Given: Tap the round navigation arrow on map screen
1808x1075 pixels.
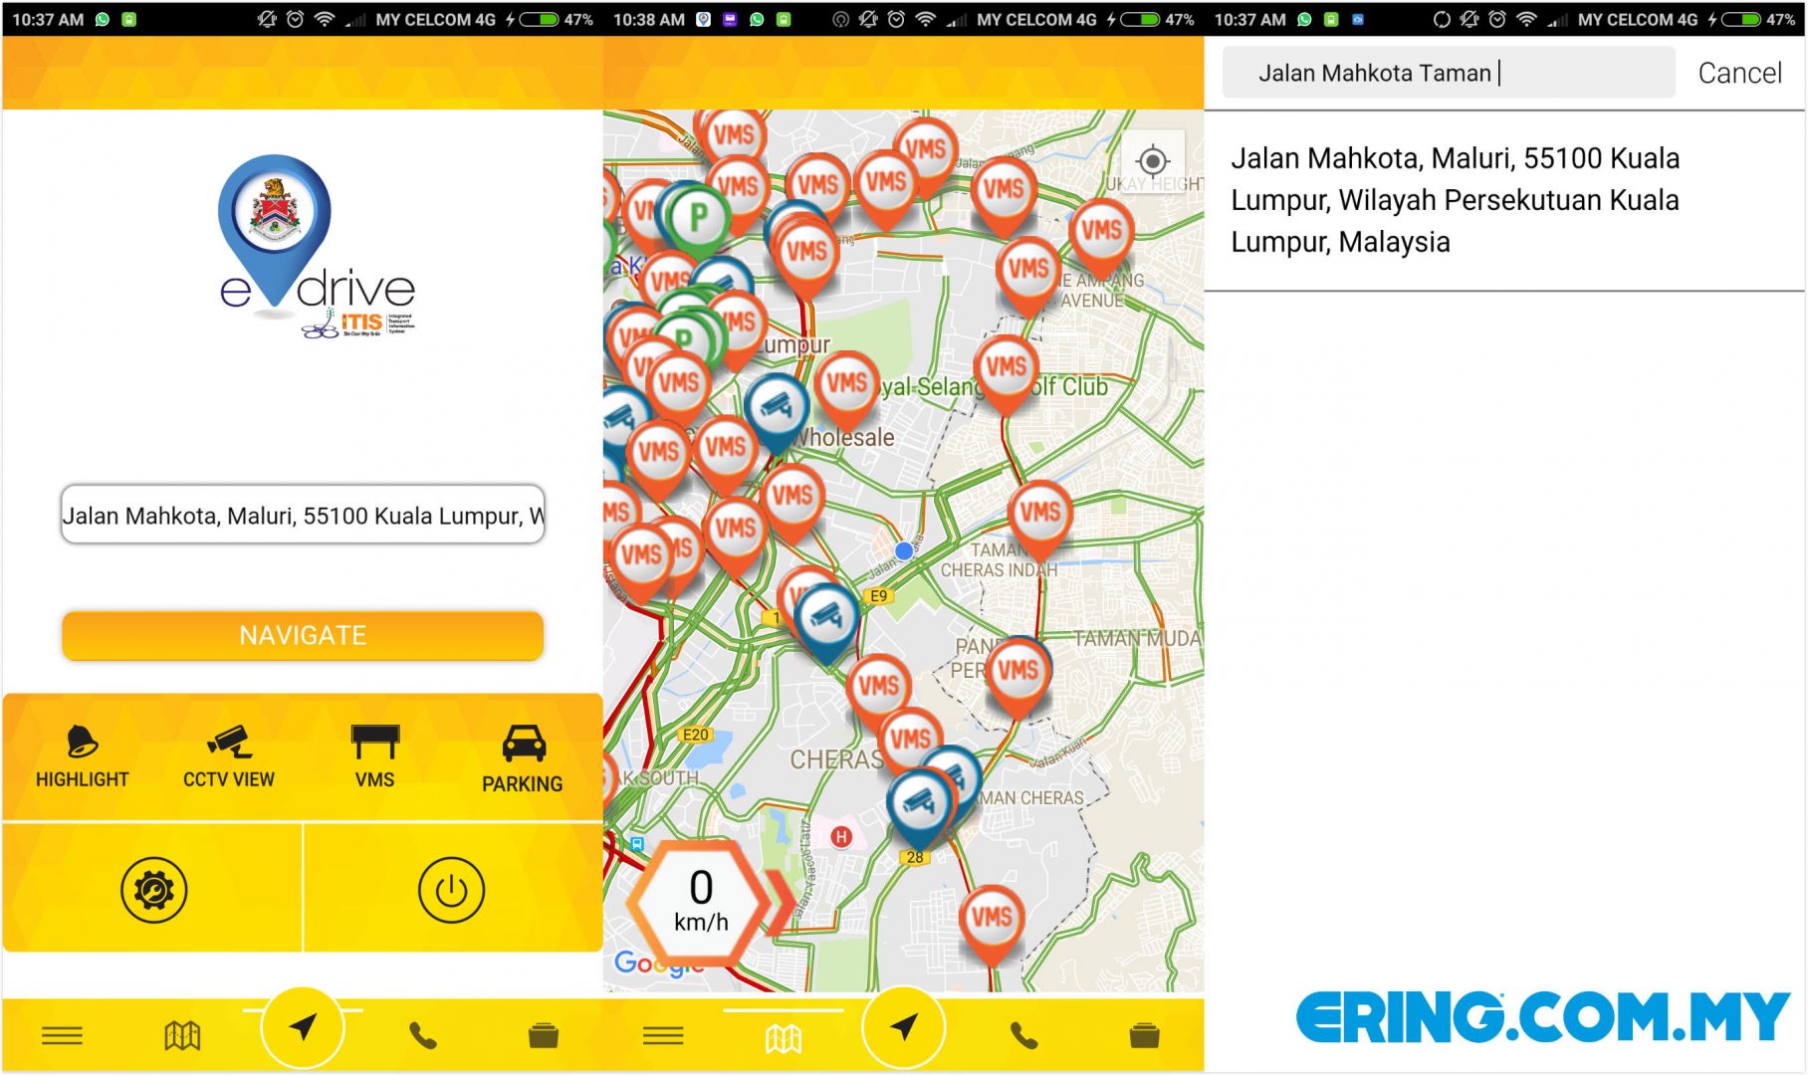Looking at the screenshot, I should point(904,1028).
